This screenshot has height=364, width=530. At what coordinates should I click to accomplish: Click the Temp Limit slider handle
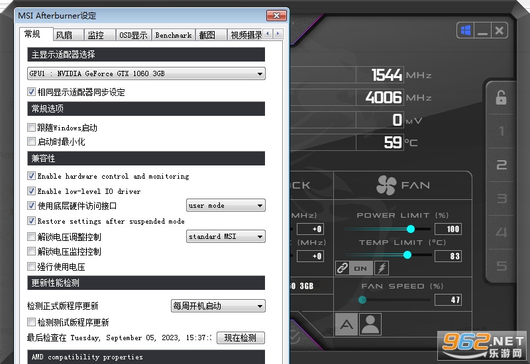(407, 255)
